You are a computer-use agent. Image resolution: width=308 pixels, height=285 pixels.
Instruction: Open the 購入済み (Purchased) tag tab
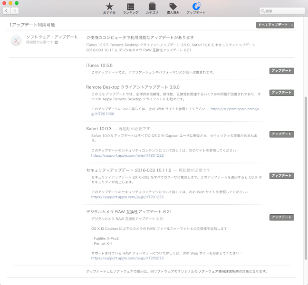(173, 9)
